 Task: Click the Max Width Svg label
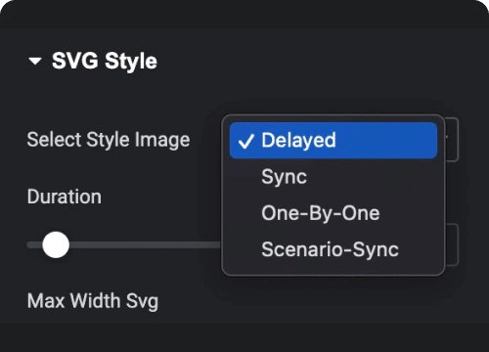(93, 301)
